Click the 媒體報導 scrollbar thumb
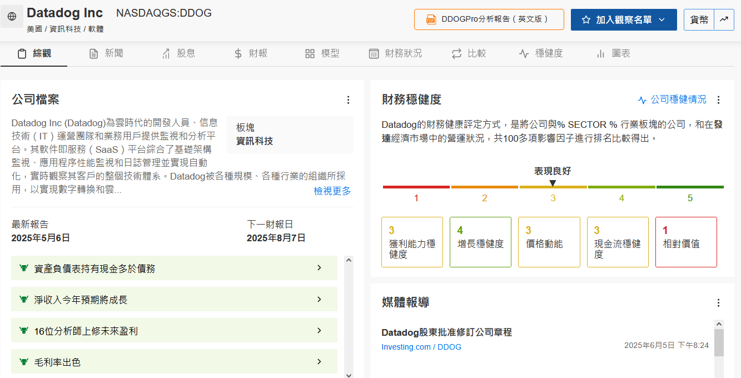The width and height of the screenshot is (741, 378). click(x=719, y=342)
